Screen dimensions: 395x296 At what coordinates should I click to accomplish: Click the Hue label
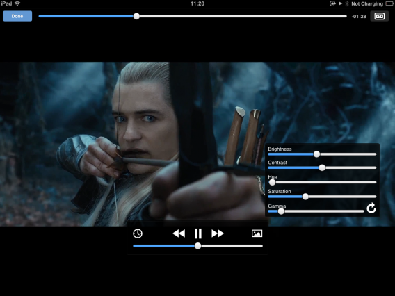(x=273, y=176)
